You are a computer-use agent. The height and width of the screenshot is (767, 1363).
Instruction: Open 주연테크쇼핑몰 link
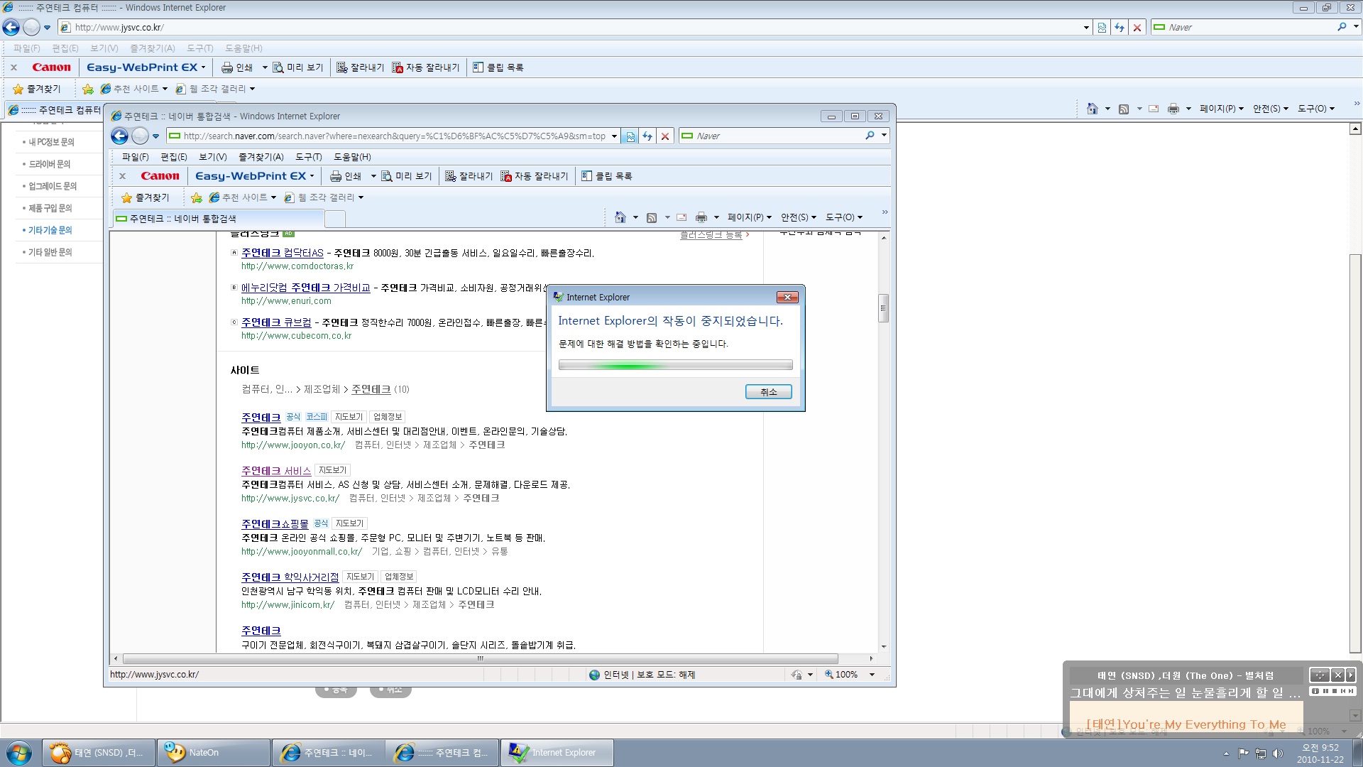(x=275, y=524)
